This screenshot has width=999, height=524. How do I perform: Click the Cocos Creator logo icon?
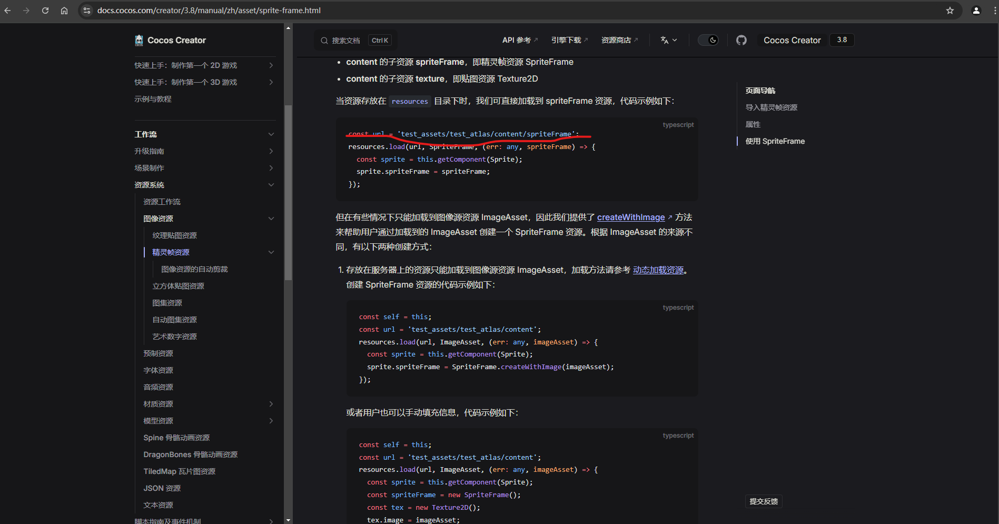click(x=139, y=40)
